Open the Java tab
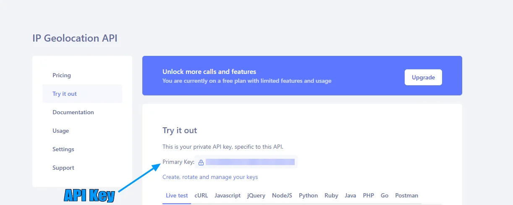The width and height of the screenshot is (513, 205). [x=351, y=195]
